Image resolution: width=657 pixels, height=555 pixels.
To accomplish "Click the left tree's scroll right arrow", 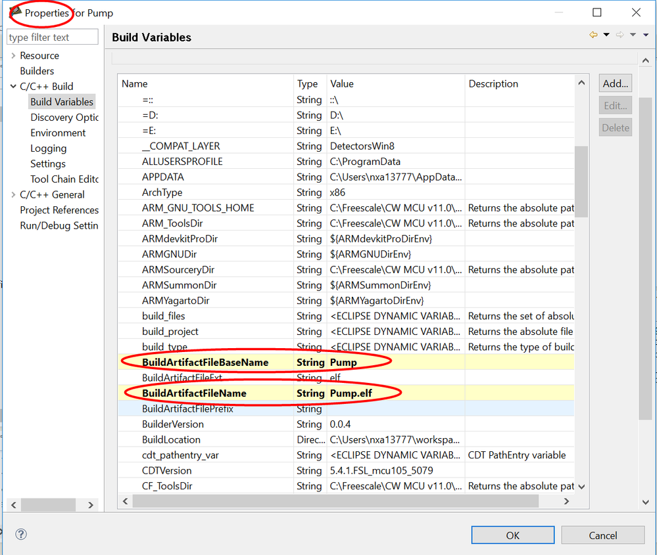I will click(x=91, y=505).
